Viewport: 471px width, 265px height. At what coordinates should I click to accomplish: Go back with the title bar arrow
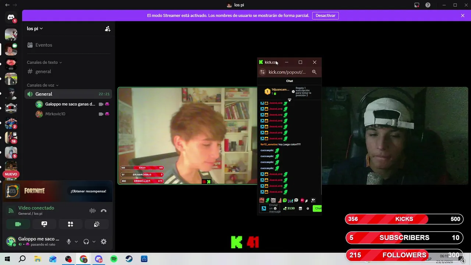pyautogui.click(x=7, y=5)
